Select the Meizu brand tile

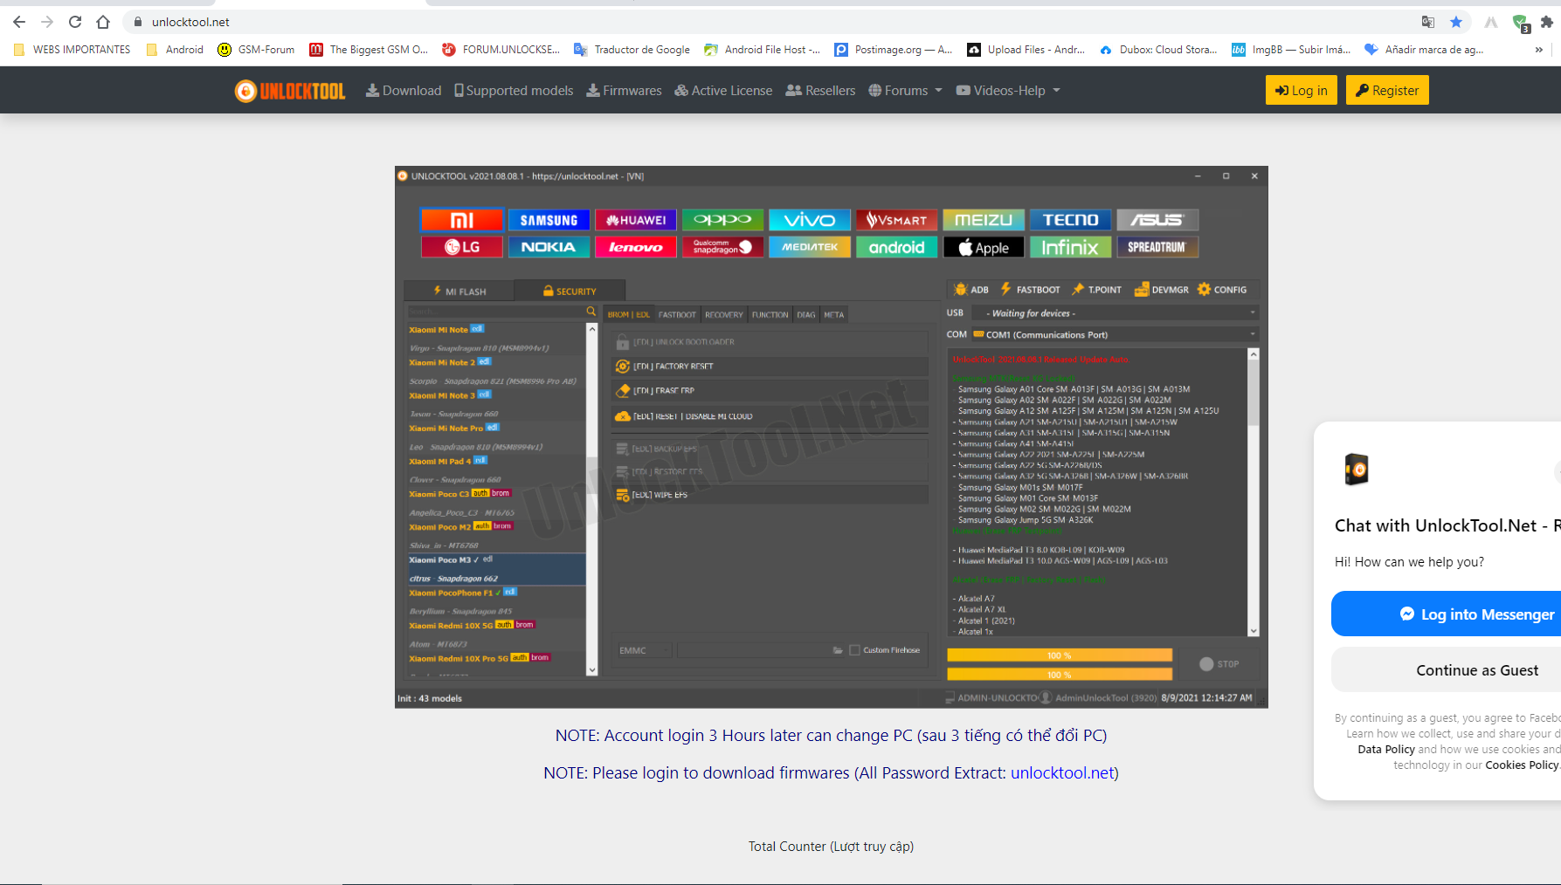pos(984,220)
